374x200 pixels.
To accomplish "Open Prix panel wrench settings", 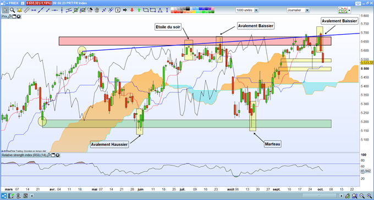I will (9, 16).
